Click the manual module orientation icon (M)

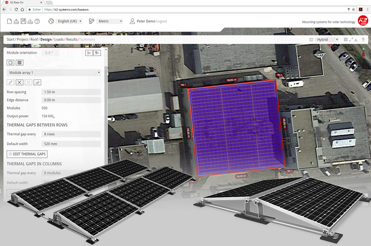point(97,53)
